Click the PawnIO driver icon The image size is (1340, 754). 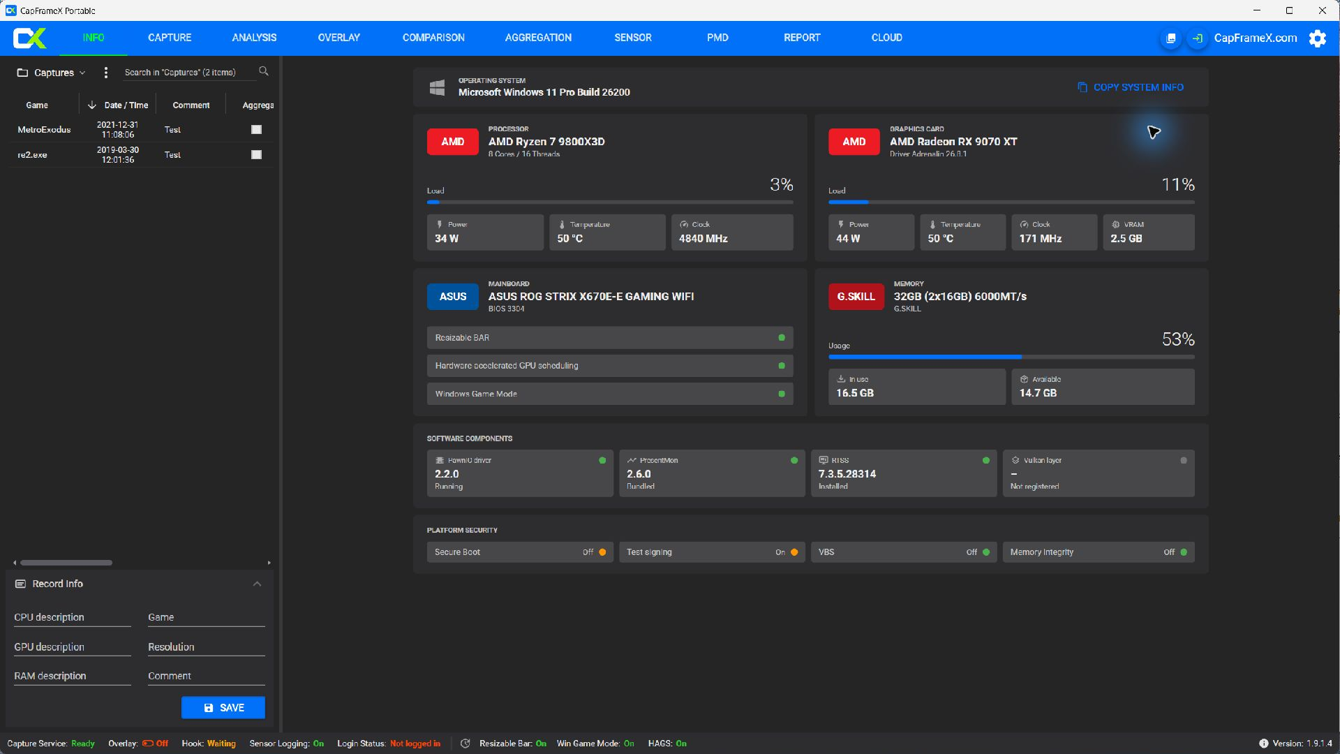coord(440,460)
